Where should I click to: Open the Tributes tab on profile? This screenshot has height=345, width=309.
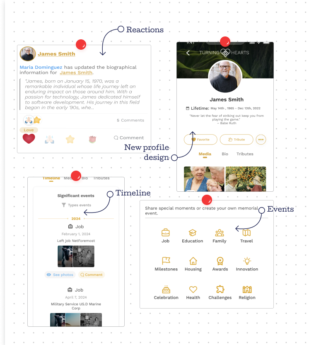coord(245,154)
